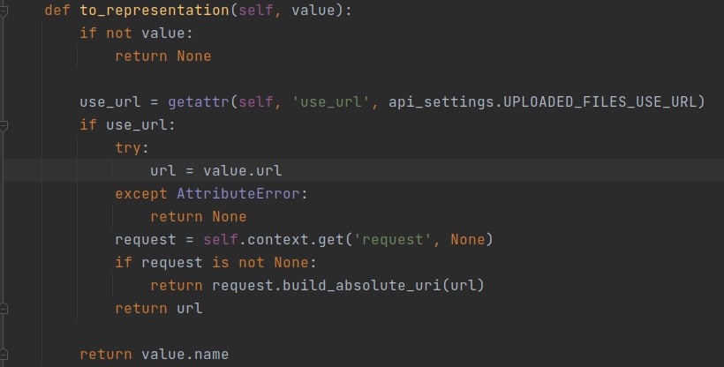Click the 'return url' line
The image size is (724, 367).
click(159, 309)
